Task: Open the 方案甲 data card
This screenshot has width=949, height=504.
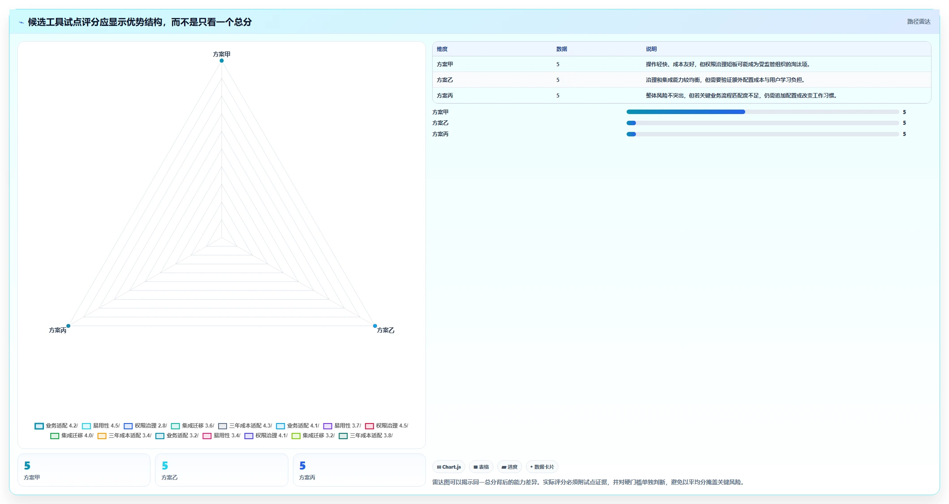Action: (x=84, y=470)
